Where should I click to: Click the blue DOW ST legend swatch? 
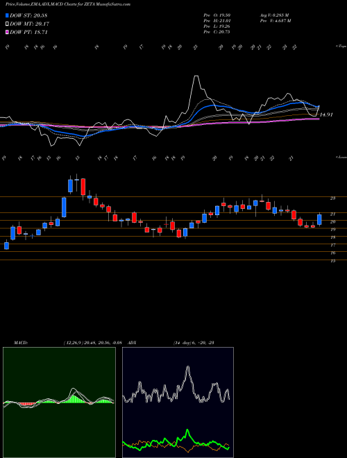click(7, 15)
